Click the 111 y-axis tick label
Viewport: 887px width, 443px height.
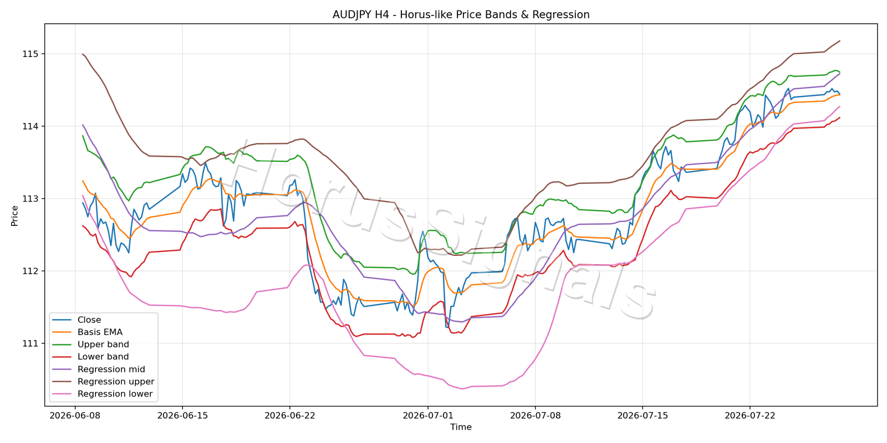(30, 343)
